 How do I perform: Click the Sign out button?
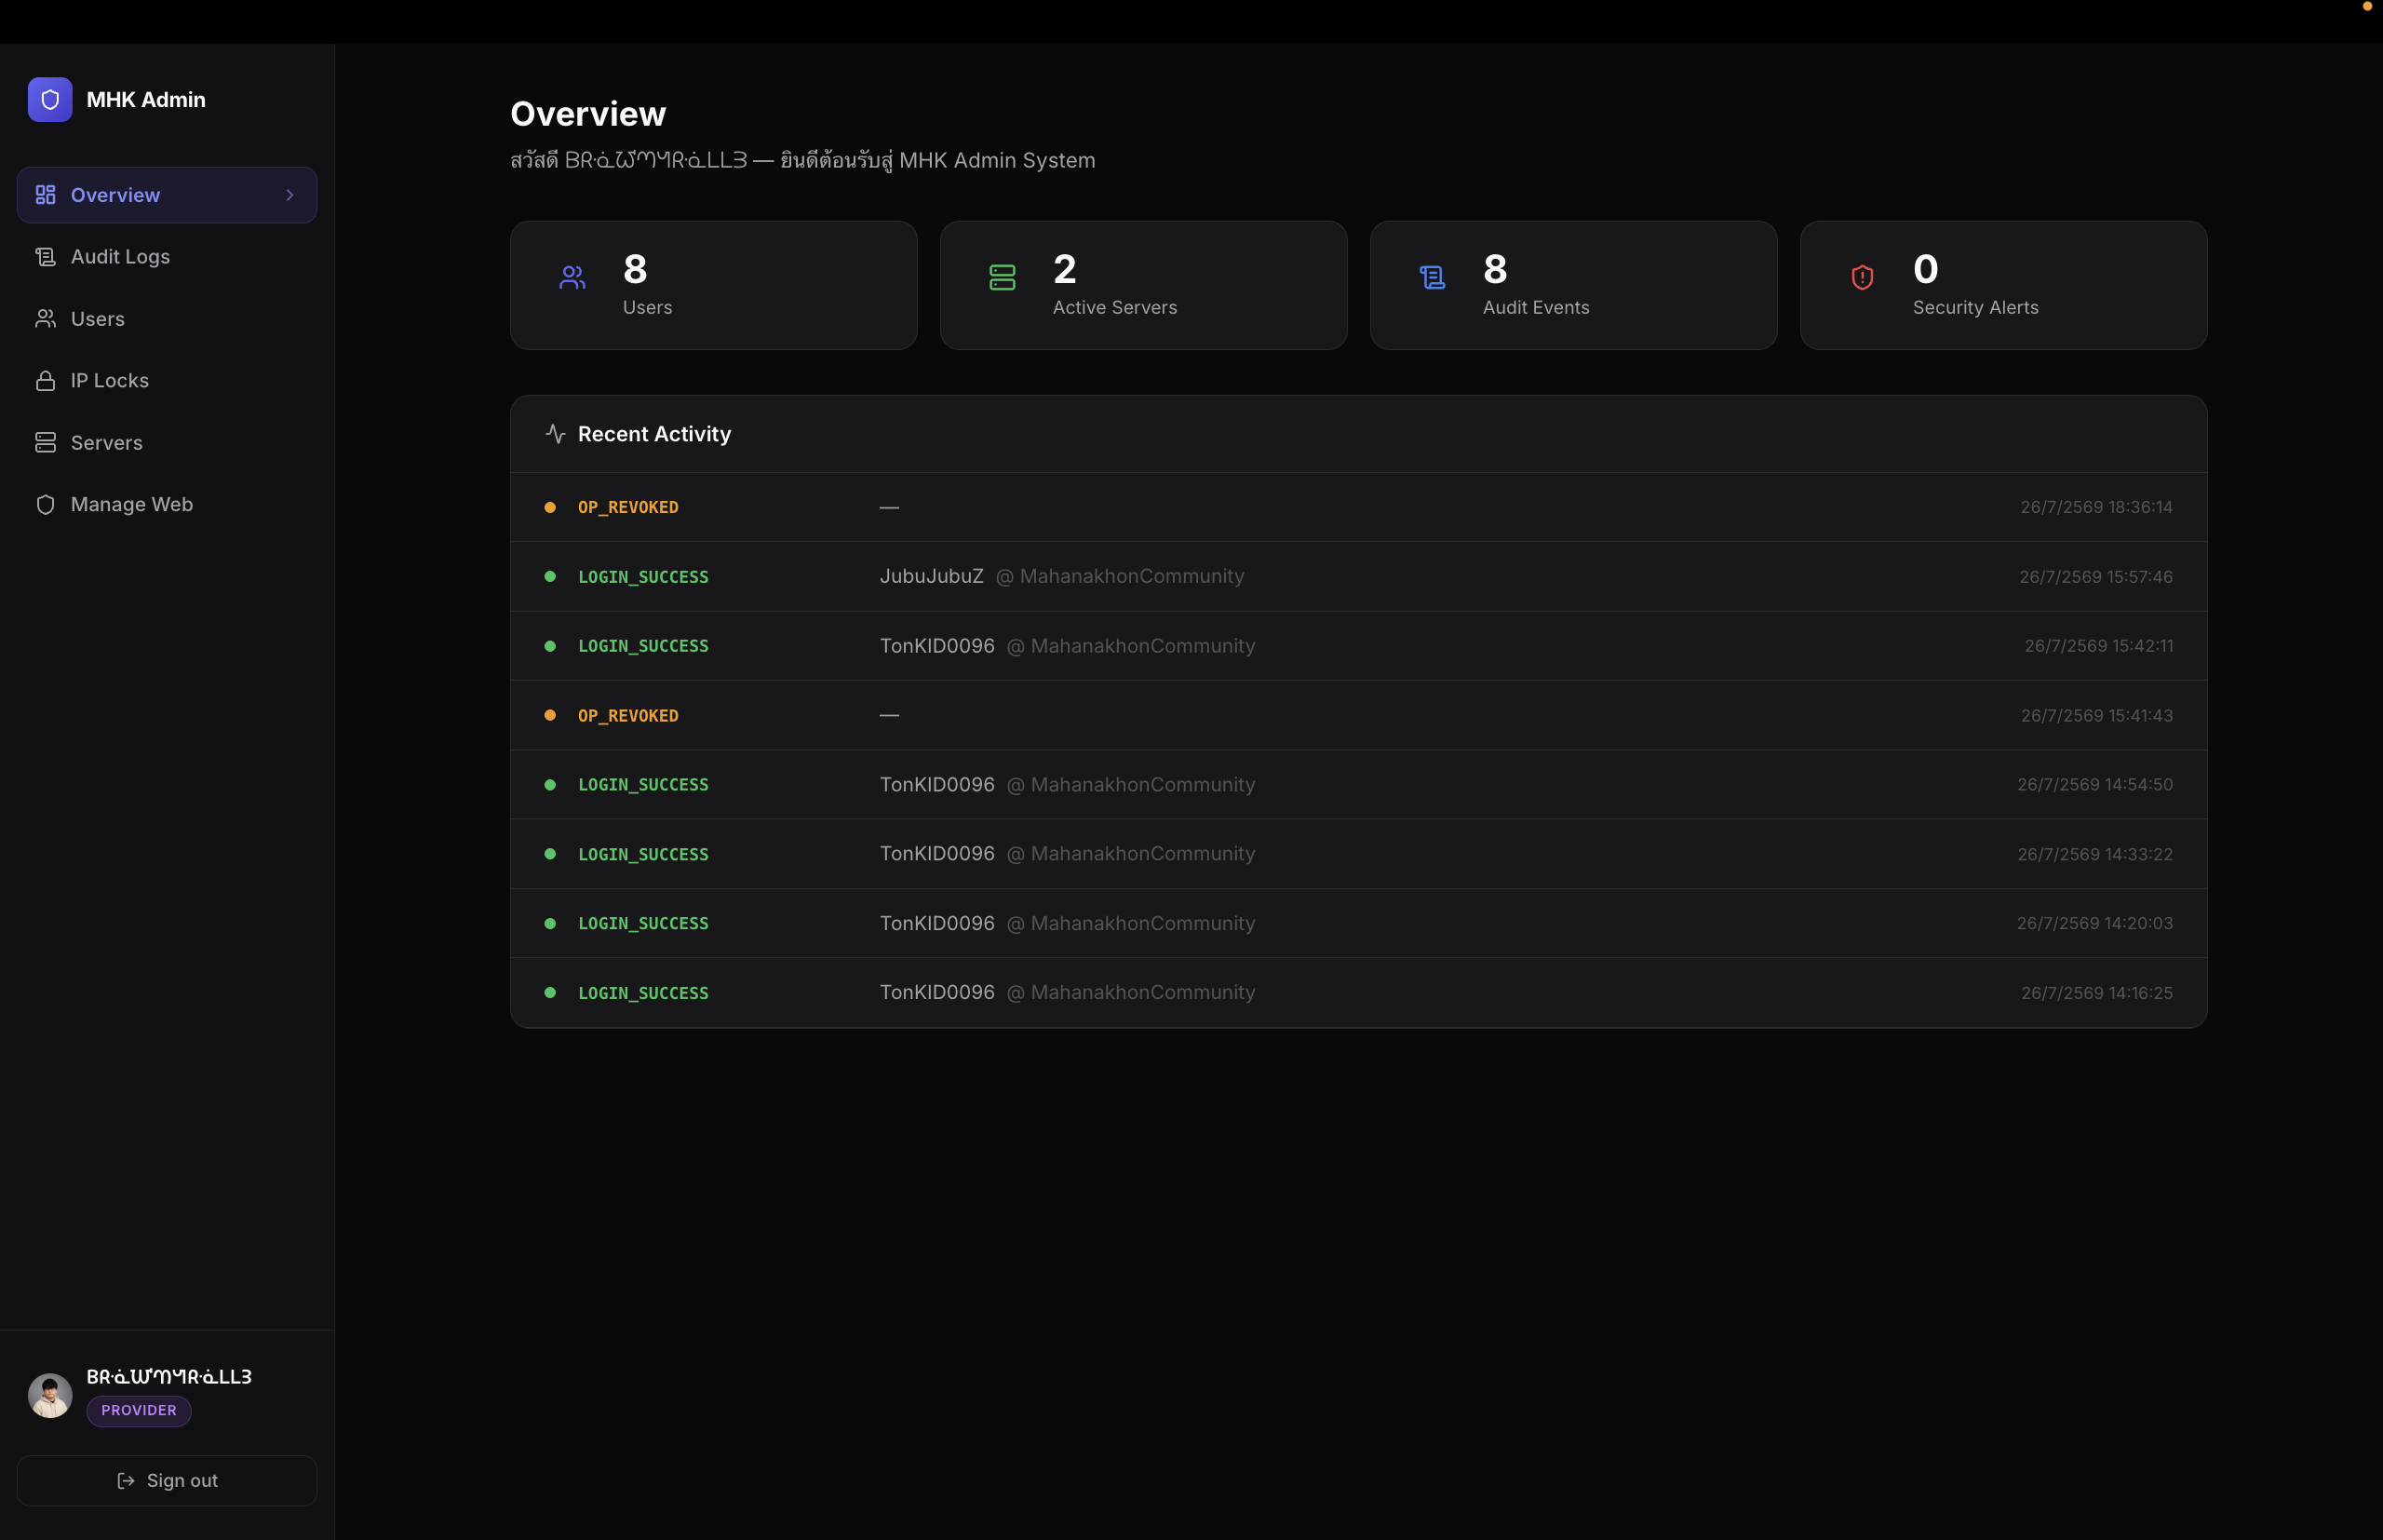pos(167,1481)
